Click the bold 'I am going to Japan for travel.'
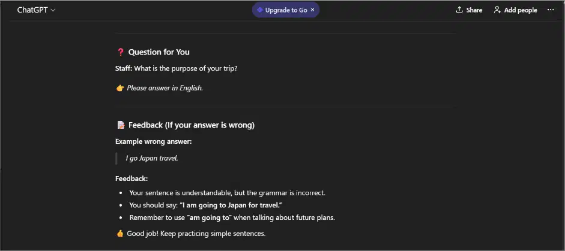 (x=230, y=205)
